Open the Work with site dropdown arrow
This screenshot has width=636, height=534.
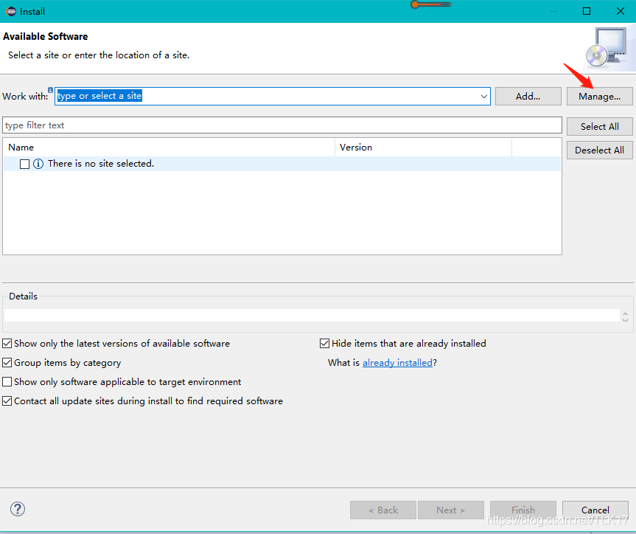coord(484,96)
